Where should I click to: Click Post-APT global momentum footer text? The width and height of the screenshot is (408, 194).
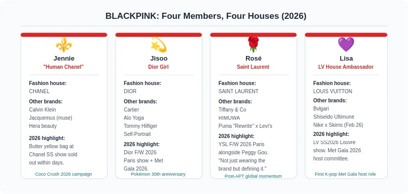253,176
